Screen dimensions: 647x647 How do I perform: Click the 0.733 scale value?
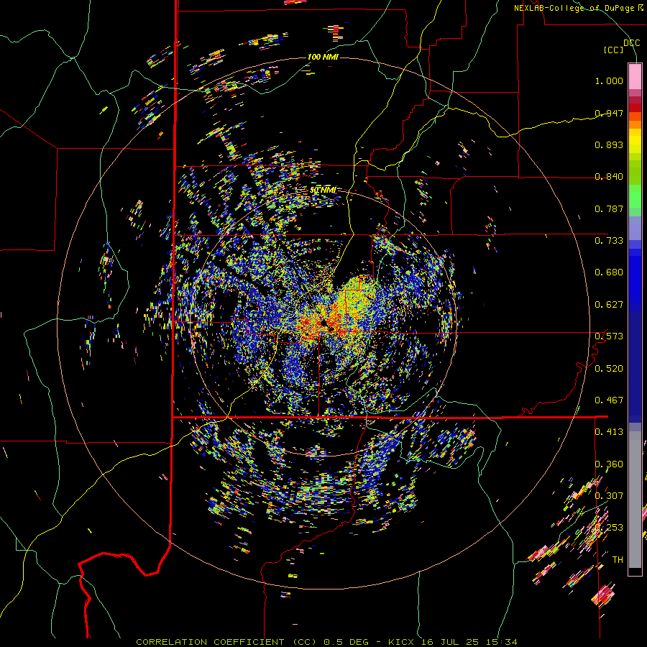click(x=609, y=240)
